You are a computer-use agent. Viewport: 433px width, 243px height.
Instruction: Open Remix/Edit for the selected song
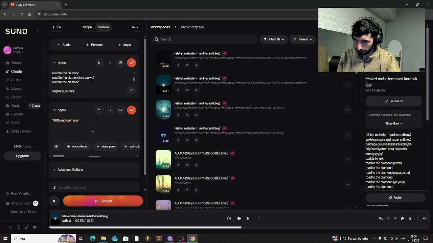click(x=394, y=101)
